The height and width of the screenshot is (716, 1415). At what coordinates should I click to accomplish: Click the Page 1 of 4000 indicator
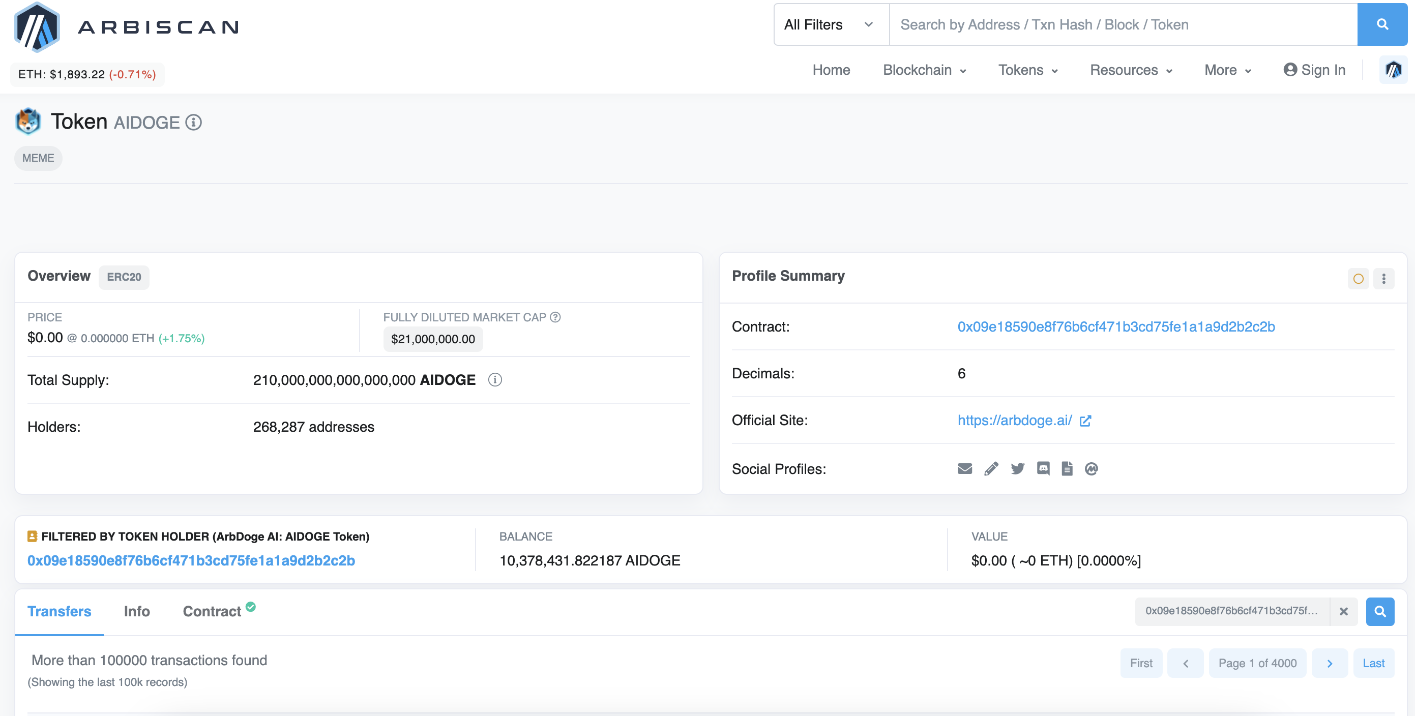1257,663
